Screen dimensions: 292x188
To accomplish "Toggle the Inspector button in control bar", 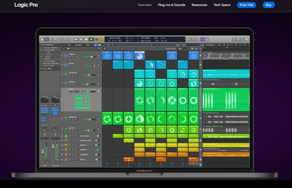I will pyautogui.click(x=47, y=39).
